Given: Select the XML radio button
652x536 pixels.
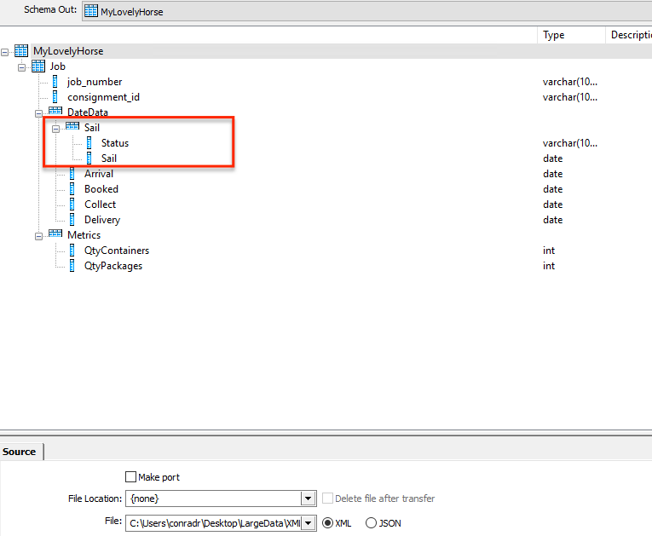Looking at the screenshot, I should 327,523.
